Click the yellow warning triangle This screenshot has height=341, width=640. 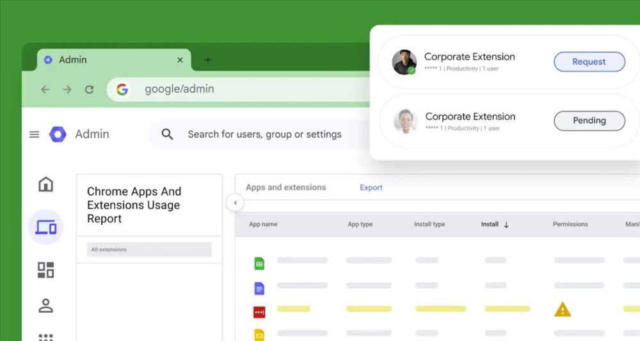tap(563, 310)
